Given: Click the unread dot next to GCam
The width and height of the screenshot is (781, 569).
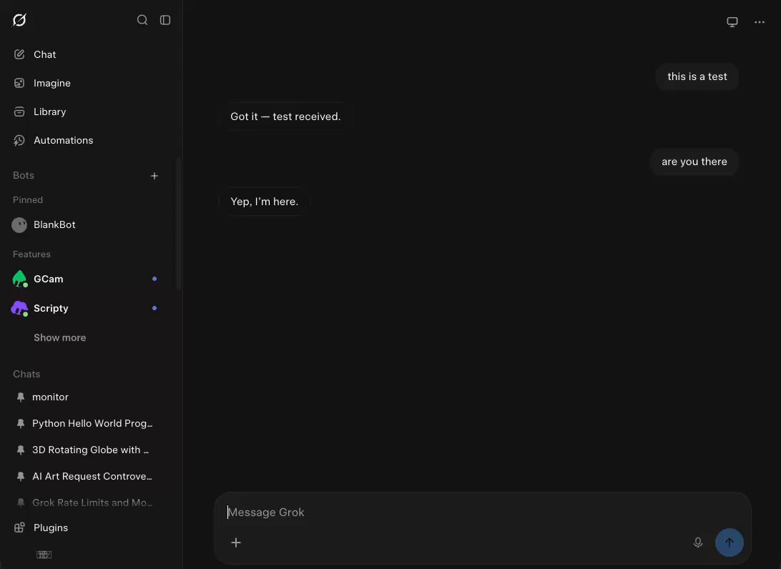Looking at the screenshot, I should [154, 279].
